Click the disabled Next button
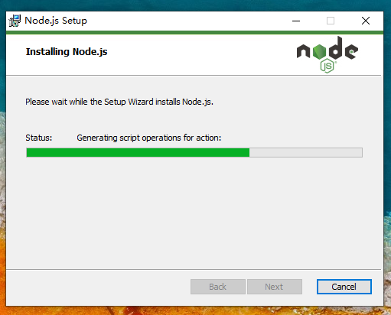 pos(275,287)
